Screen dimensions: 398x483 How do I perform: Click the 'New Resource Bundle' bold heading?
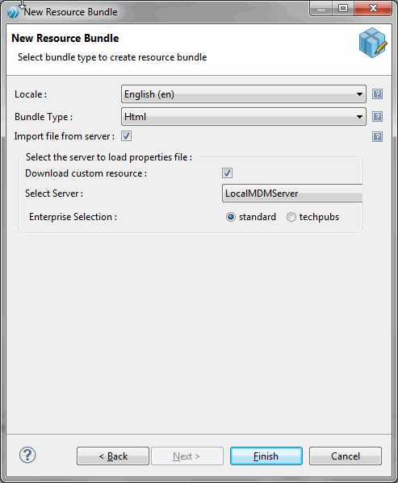[x=65, y=38]
